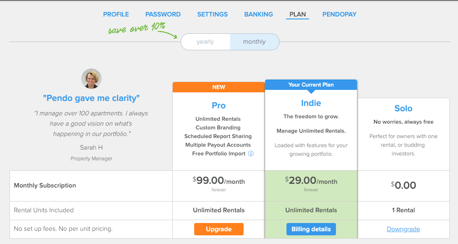
Task: Upgrade to the Pro plan
Action: point(219,229)
